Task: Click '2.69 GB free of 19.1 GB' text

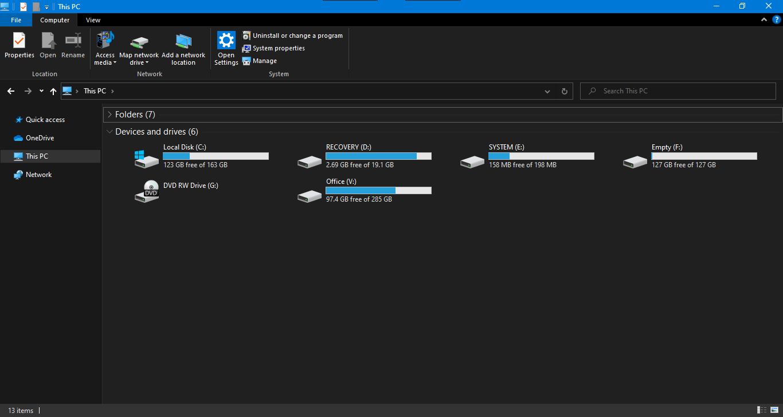Action: point(360,165)
